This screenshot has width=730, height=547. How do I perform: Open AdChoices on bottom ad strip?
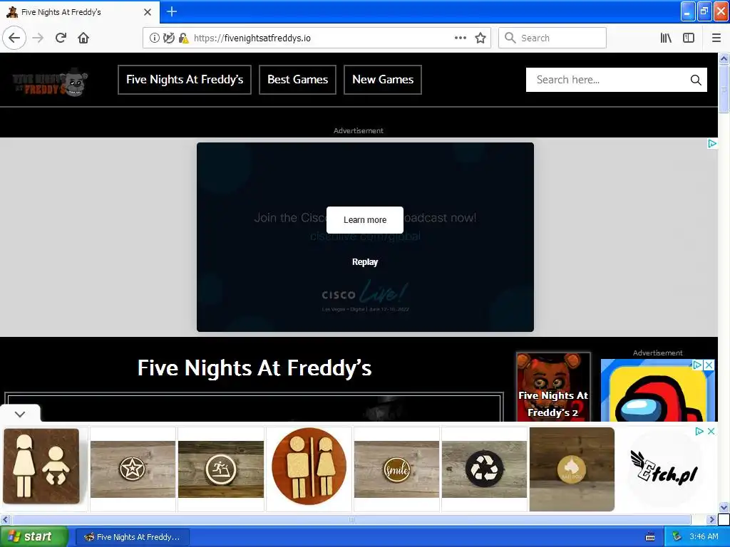tap(699, 431)
